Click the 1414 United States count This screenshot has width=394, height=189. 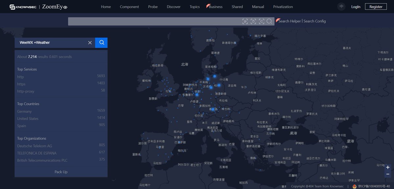click(x=101, y=118)
